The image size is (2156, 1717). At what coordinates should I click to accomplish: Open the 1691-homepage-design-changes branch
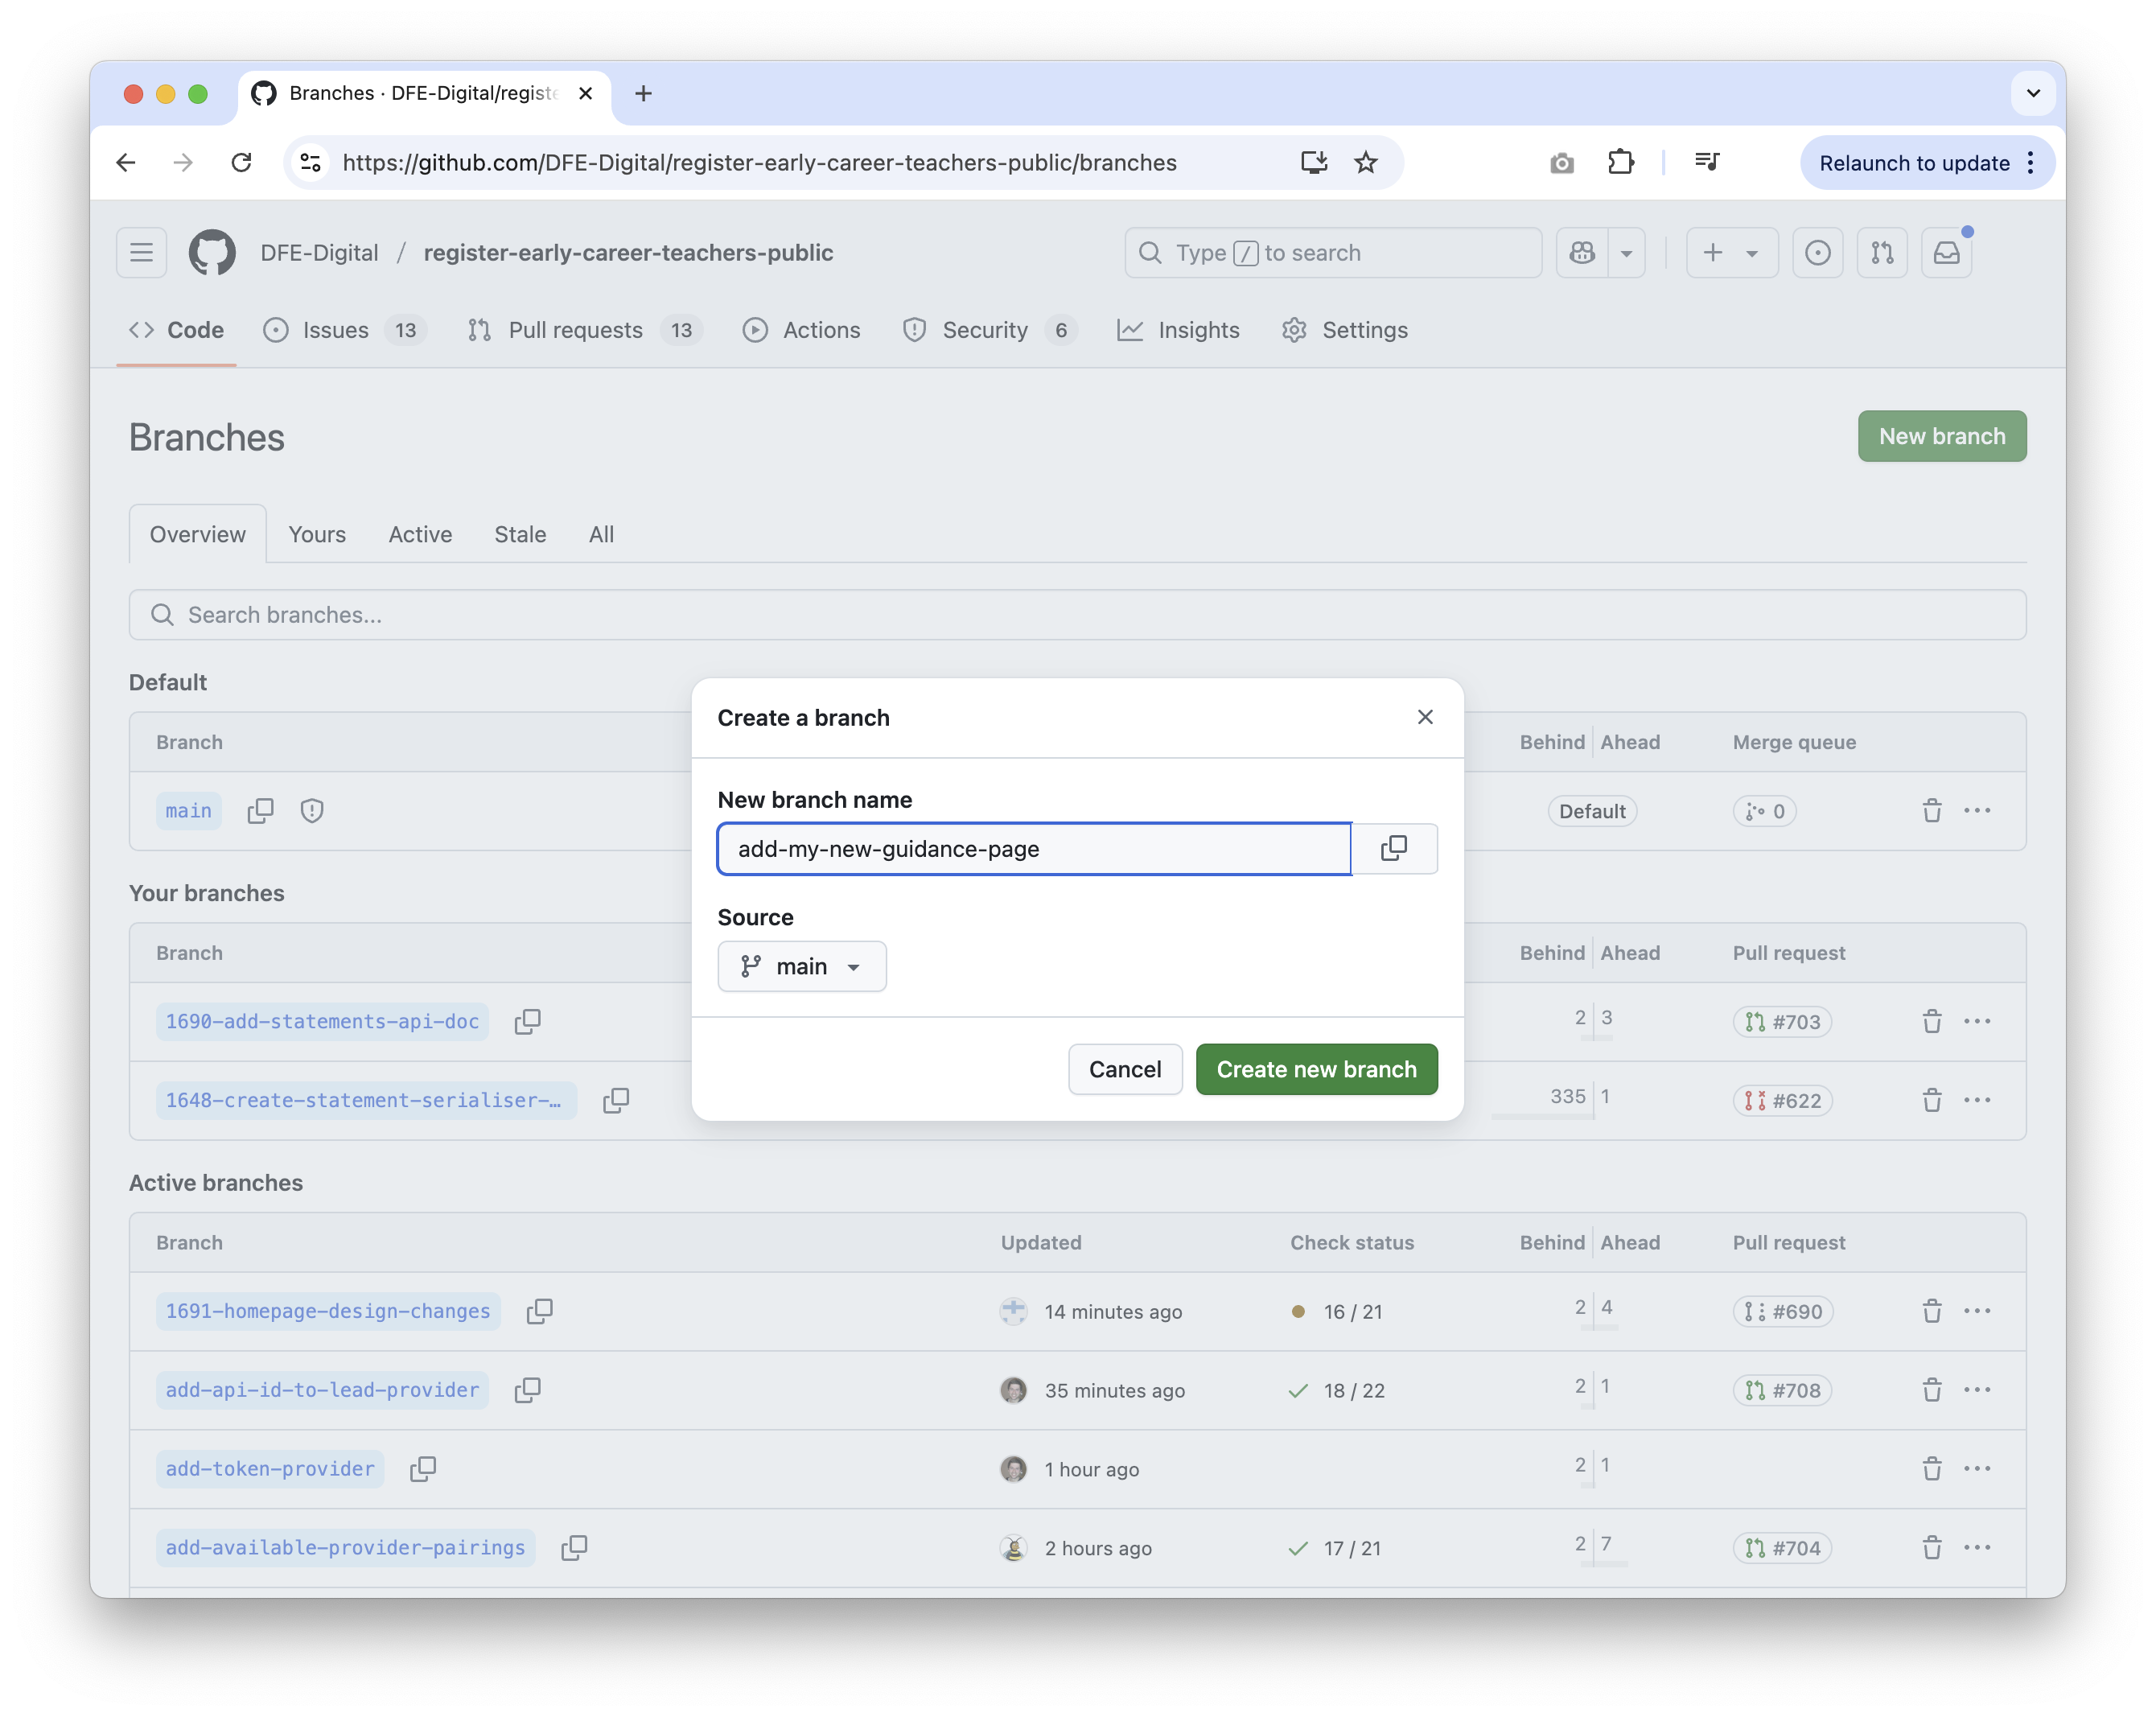(328, 1310)
